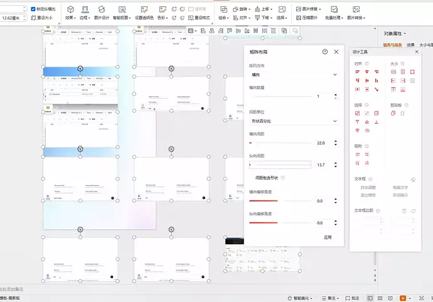Open help in the 矩阵布局 panel
The width and height of the screenshot is (433, 302).
pos(325,52)
